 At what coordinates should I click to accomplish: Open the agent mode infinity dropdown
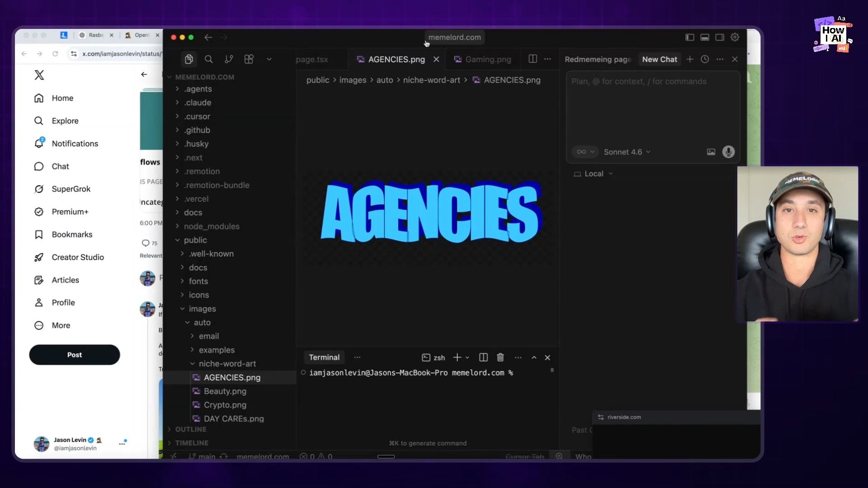click(585, 152)
